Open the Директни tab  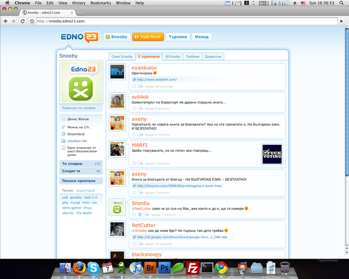(213, 56)
